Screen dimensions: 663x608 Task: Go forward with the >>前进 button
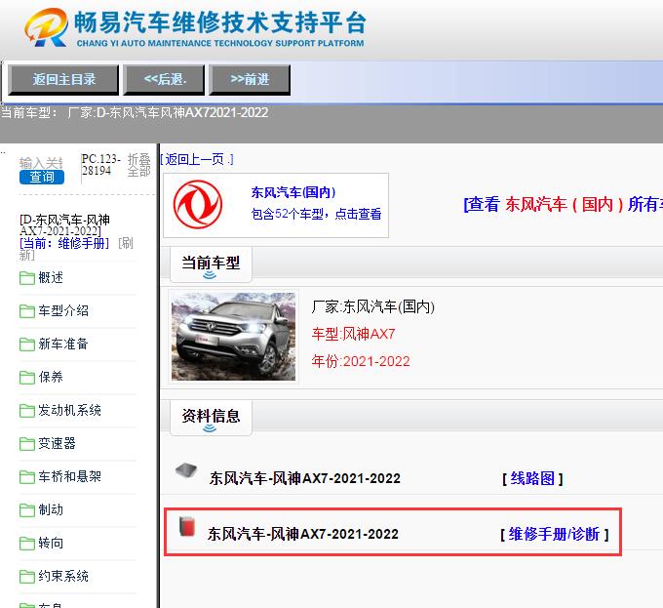coord(250,80)
